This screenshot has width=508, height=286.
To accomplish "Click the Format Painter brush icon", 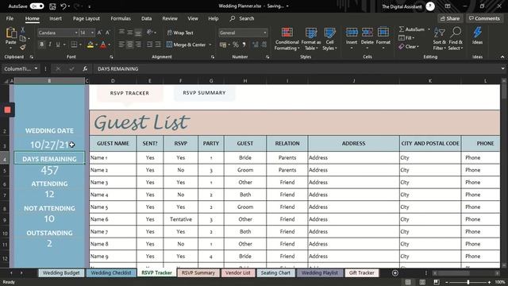I will click(x=23, y=48).
